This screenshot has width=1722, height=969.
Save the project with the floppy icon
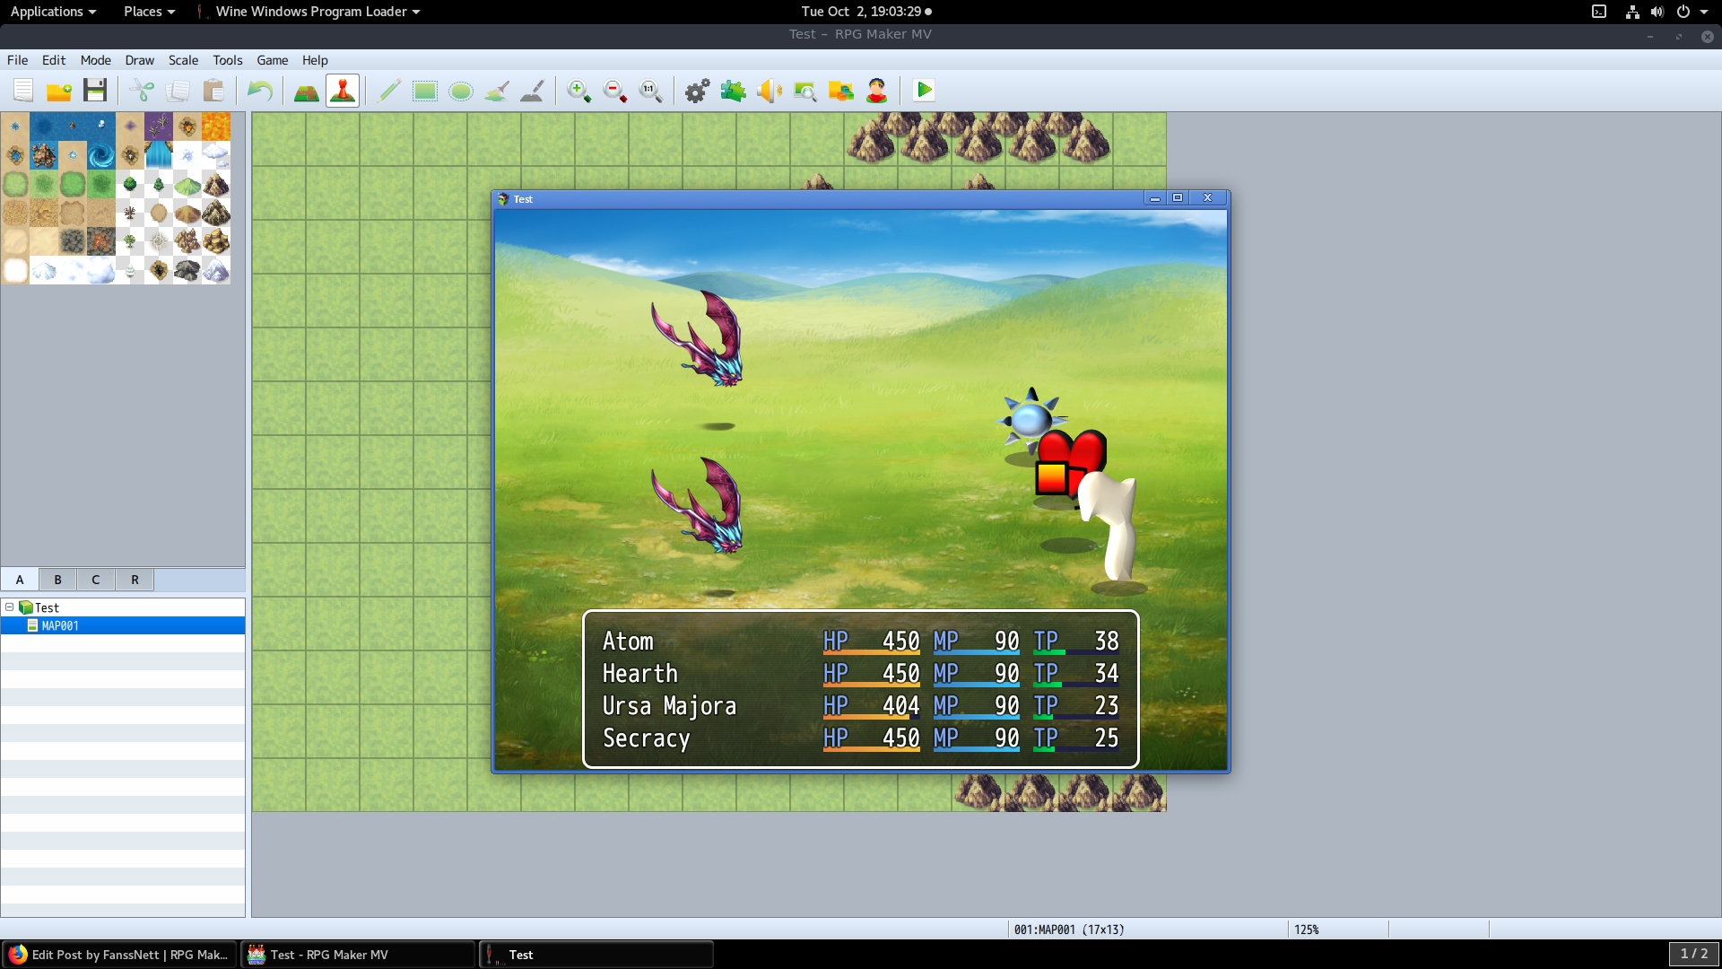[x=95, y=91]
